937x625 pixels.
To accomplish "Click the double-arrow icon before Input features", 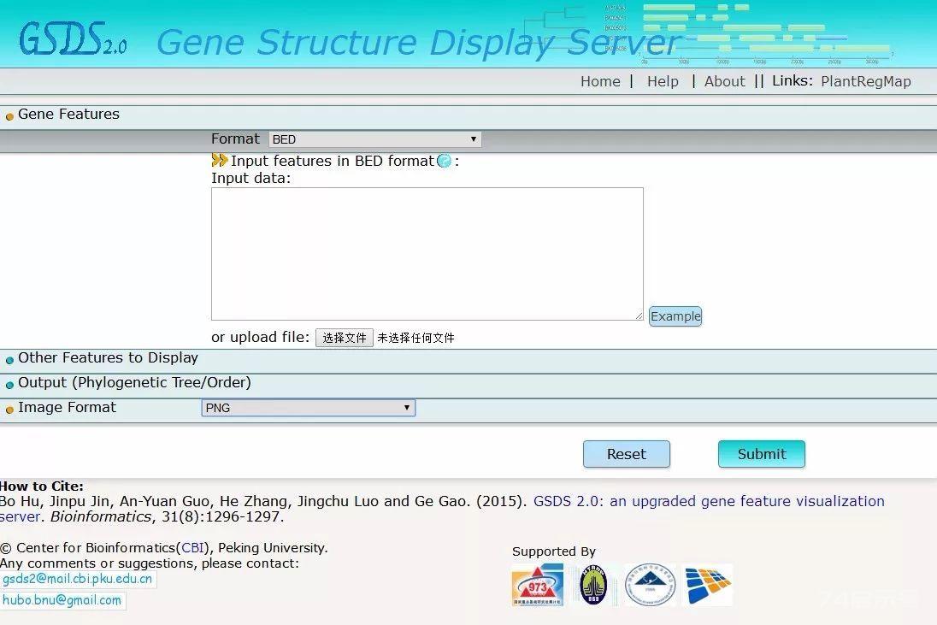I will [x=220, y=160].
